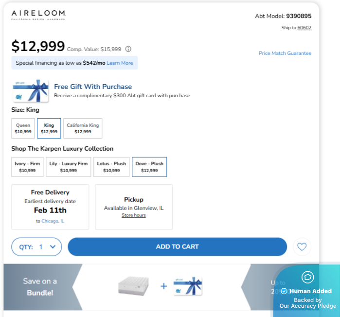Viewport: 340px width, 317px height.
Task: Open the Price Match Guarantee link
Action: [x=285, y=53]
